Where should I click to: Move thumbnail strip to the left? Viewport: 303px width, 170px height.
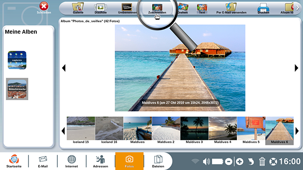click(63, 131)
